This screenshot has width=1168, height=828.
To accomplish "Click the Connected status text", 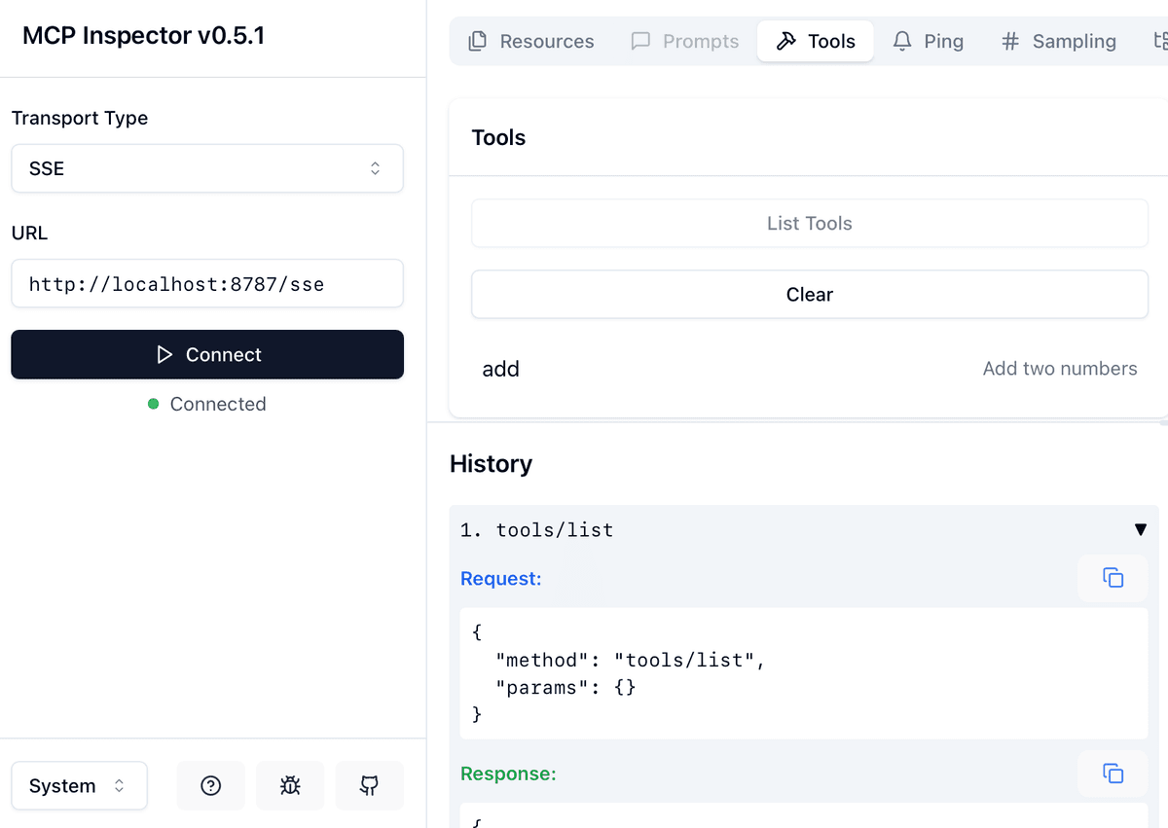I will click(x=218, y=404).
